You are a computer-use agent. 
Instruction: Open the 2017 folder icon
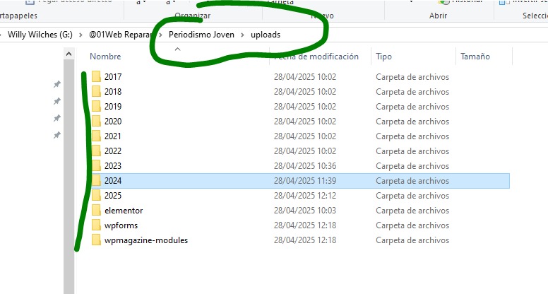click(x=96, y=77)
